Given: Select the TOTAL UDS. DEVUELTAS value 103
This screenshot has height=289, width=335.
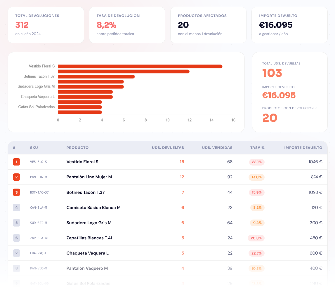Looking at the screenshot, I should coord(272,73).
